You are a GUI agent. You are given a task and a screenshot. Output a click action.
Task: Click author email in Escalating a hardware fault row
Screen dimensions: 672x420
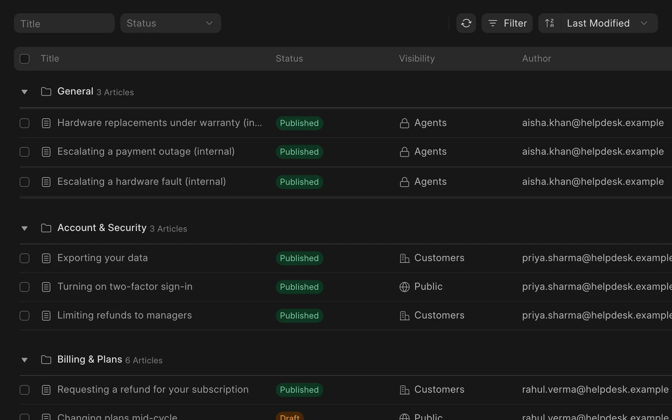coord(593,182)
